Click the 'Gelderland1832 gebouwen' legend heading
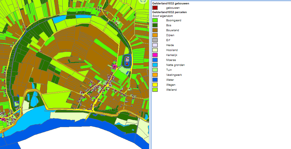Screen dimensions: 291x149 click(x=171, y=3)
